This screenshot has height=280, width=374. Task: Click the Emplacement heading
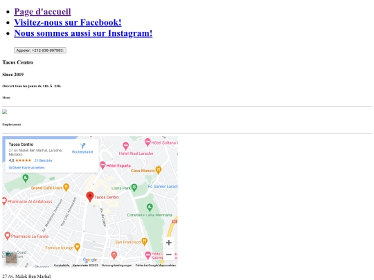click(12, 124)
